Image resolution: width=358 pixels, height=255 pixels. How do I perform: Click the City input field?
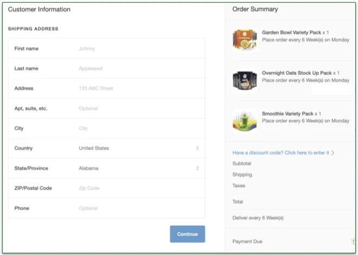(106, 128)
